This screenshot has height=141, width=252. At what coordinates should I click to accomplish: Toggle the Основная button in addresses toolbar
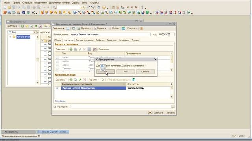click(x=104, y=49)
